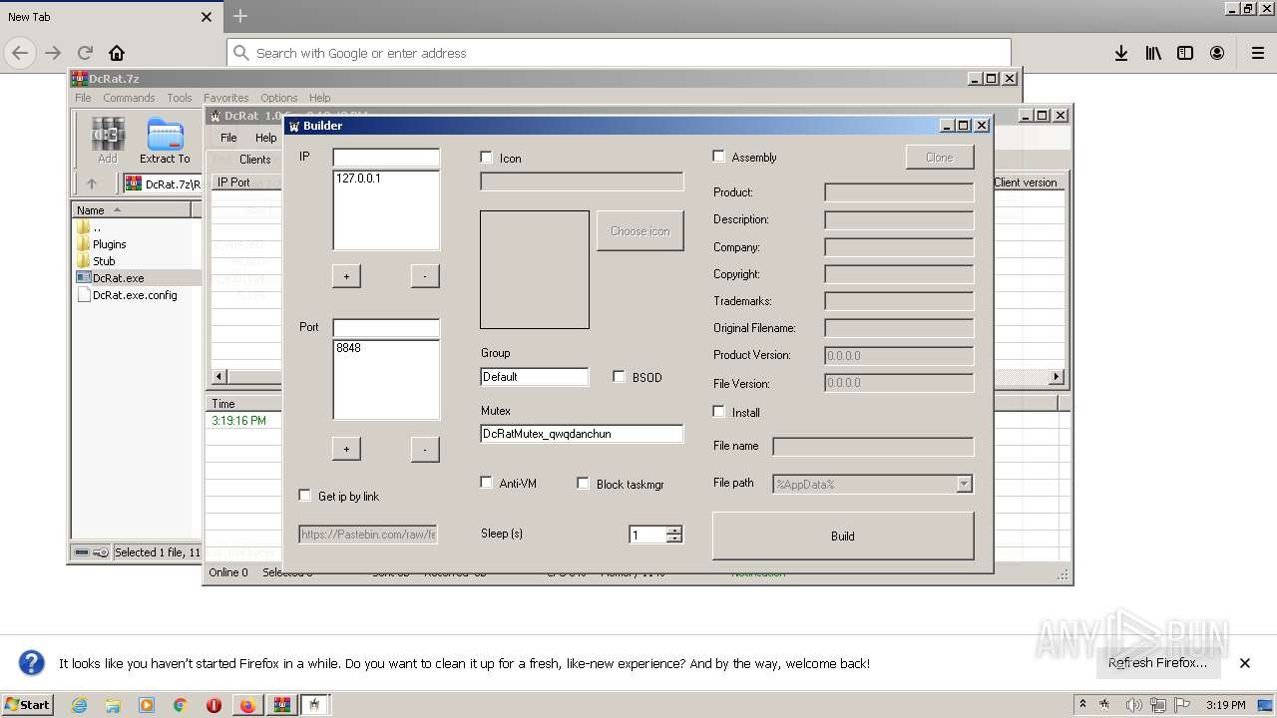1277x718 pixels.
Task: Show hidden system tray icons
Action: click(x=1082, y=704)
